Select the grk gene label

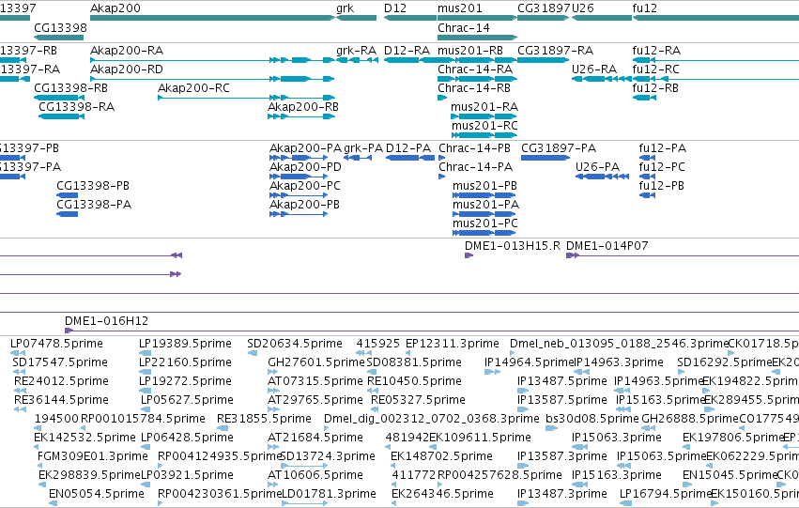pyautogui.click(x=345, y=8)
